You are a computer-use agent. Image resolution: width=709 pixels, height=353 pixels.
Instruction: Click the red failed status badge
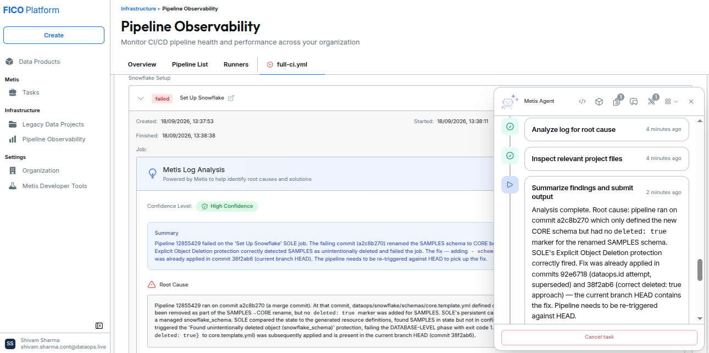coord(162,98)
